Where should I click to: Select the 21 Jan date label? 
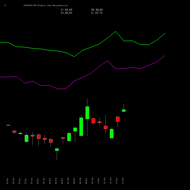[7, 181]
